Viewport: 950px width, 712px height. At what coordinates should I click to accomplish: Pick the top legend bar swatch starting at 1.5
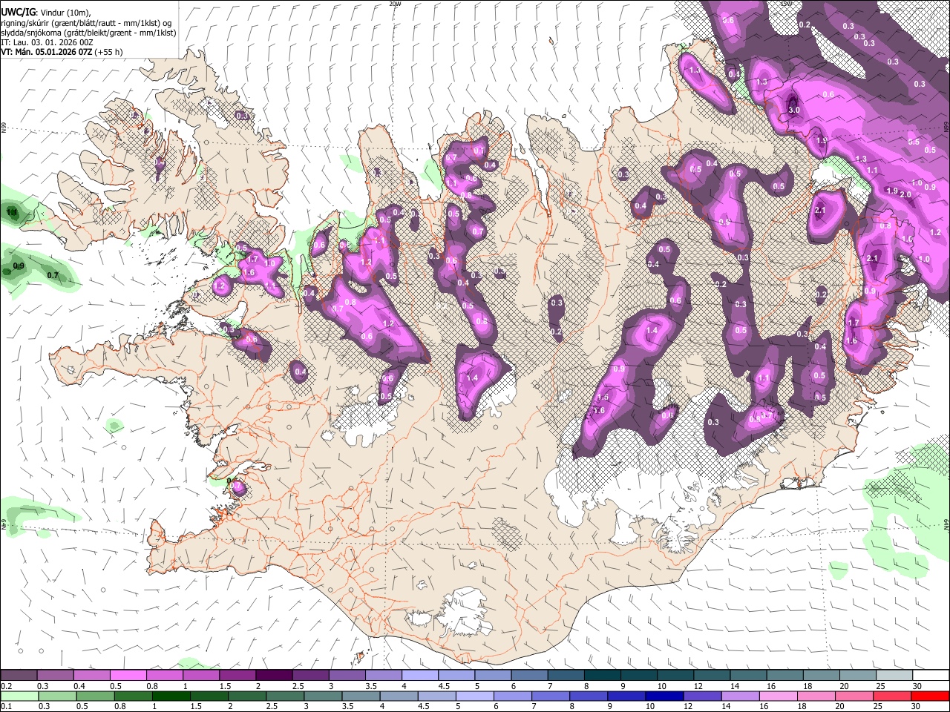[237, 676]
